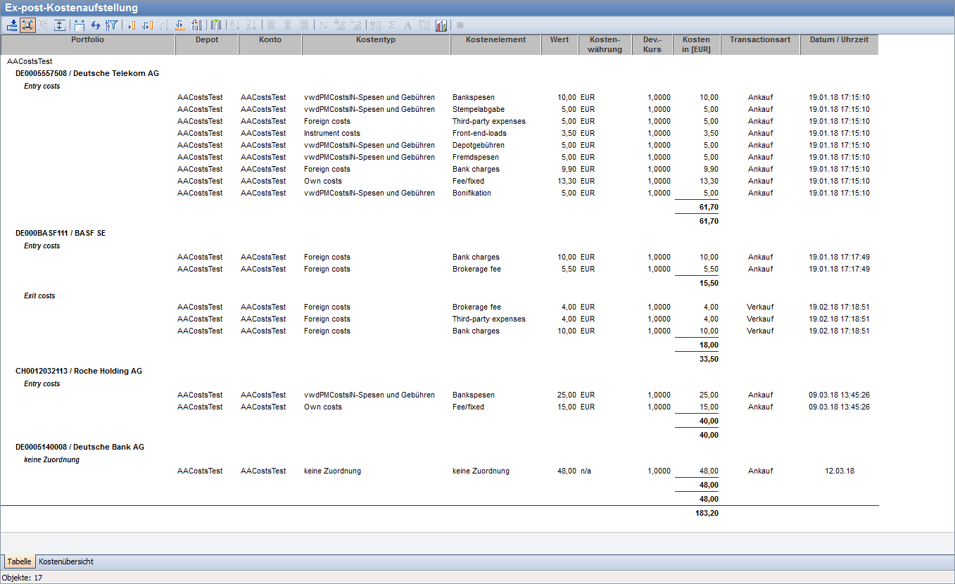
Task: Click the refresh arrows toolbar icon
Action: [96, 25]
